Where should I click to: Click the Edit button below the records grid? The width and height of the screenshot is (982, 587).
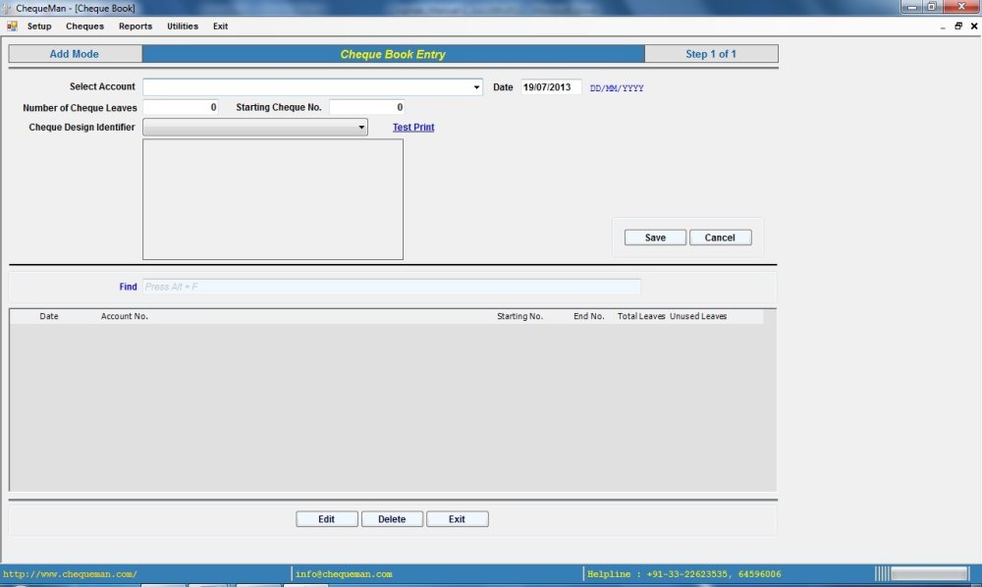pyautogui.click(x=326, y=518)
